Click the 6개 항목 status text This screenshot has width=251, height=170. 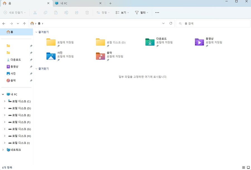7,167
